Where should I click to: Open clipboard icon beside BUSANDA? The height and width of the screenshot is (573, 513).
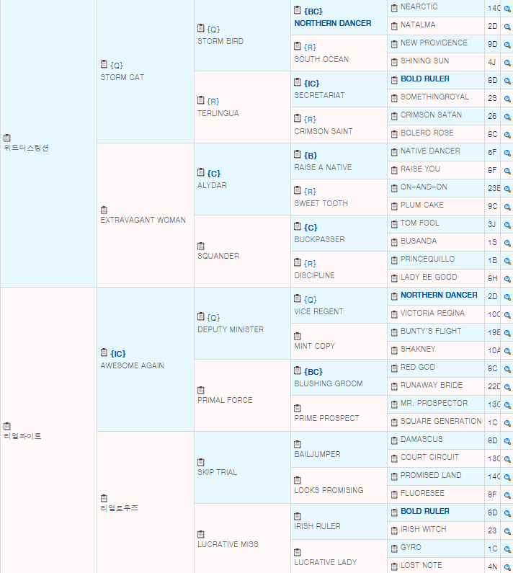click(394, 242)
